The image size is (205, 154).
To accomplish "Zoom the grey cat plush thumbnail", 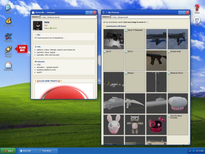I will click(135, 125).
